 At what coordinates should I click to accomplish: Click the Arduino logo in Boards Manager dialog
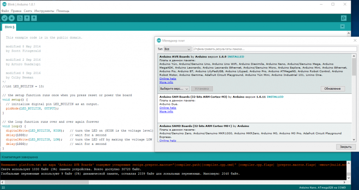(x=159, y=40)
